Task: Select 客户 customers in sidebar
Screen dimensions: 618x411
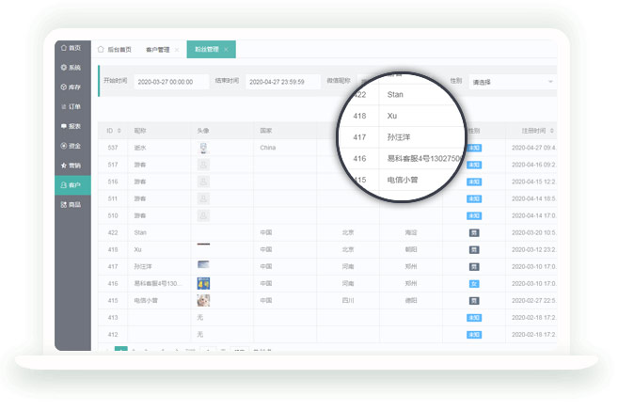Action: tap(71, 185)
